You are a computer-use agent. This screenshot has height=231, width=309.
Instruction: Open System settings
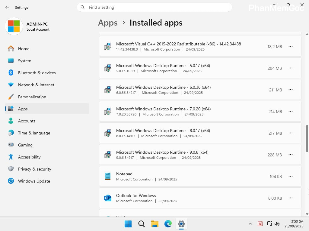pyautogui.click(x=47, y=61)
